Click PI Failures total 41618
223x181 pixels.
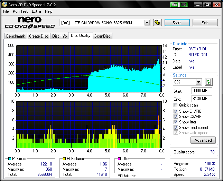click(x=102, y=174)
